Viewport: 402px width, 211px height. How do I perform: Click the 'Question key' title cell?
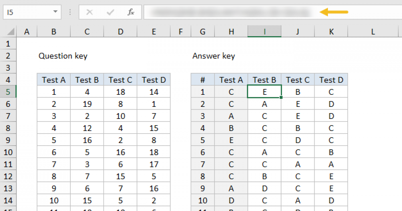point(63,56)
